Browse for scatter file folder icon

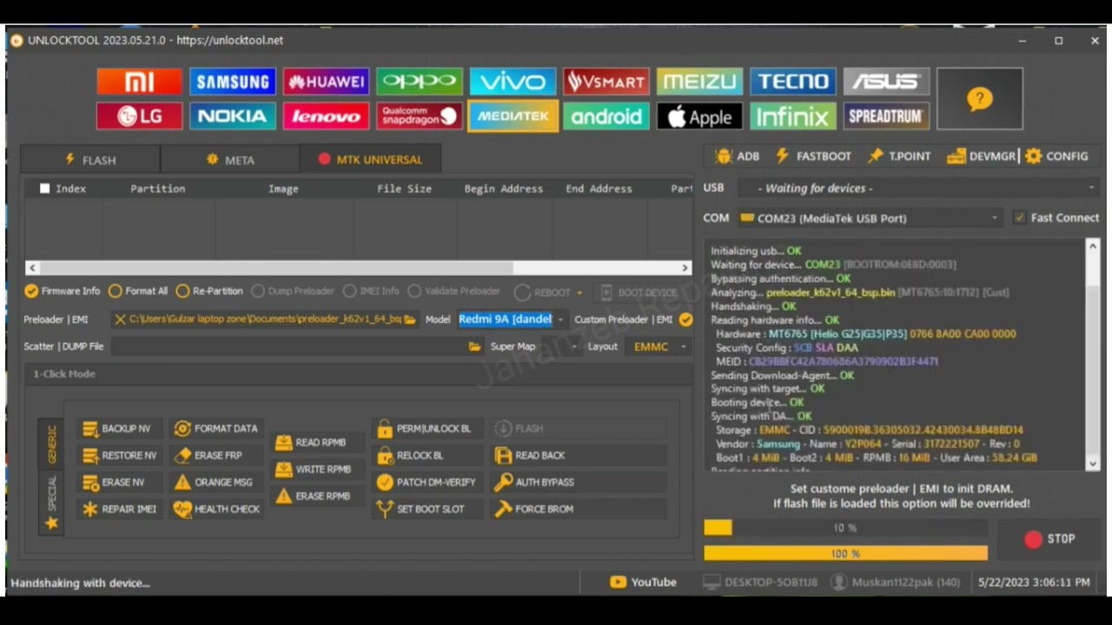click(474, 346)
